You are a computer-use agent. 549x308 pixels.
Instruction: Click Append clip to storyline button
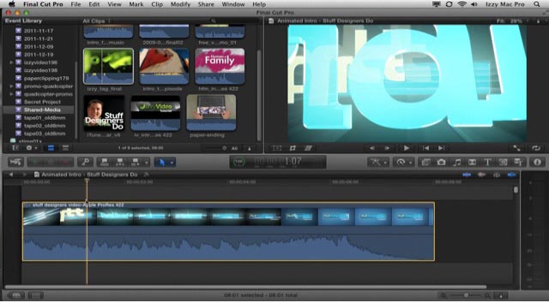pyautogui.click(x=135, y=162)
